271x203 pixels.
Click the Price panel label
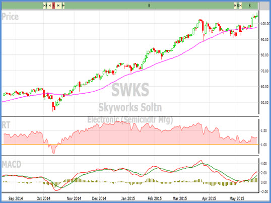pyautogui.click(x=10, y=17)
